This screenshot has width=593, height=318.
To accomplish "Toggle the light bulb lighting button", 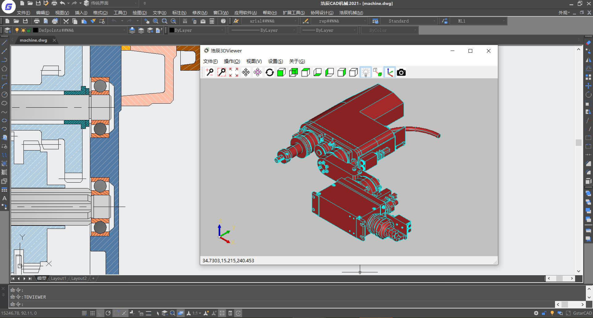I will (x=365, y=72).
